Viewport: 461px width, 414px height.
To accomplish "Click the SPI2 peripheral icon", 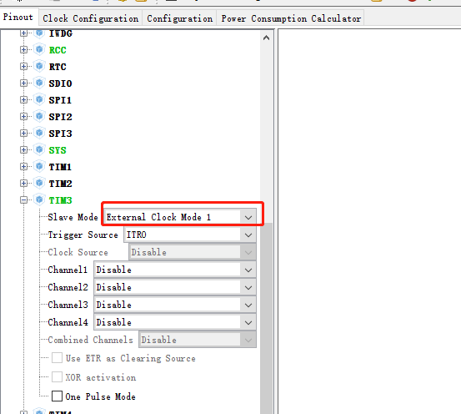I will click(x=39, y=116).
